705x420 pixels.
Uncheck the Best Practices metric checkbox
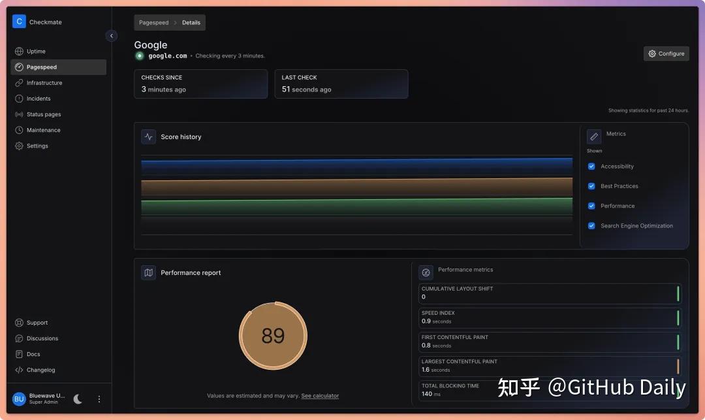(591, 186)
